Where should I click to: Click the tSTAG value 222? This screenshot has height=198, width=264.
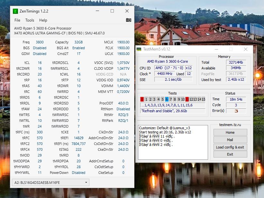[78, 149]
